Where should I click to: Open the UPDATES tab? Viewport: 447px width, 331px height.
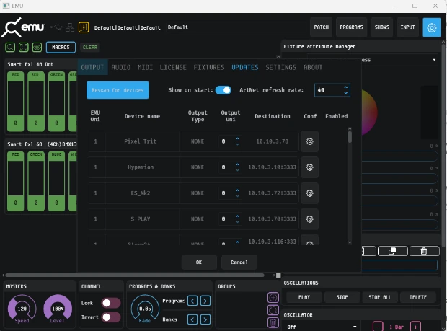coord(245,67)
